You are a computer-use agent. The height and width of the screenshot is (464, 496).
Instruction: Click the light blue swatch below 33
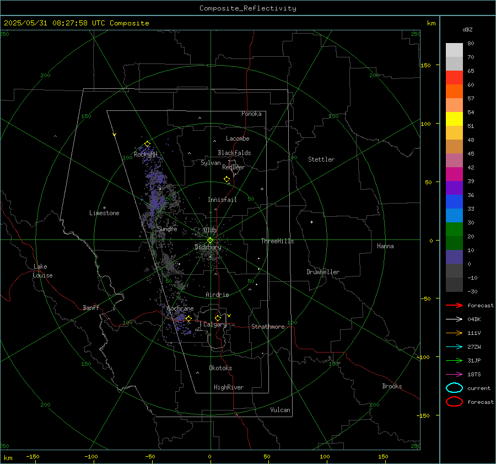pyautogui.click(x=454, y=215)
